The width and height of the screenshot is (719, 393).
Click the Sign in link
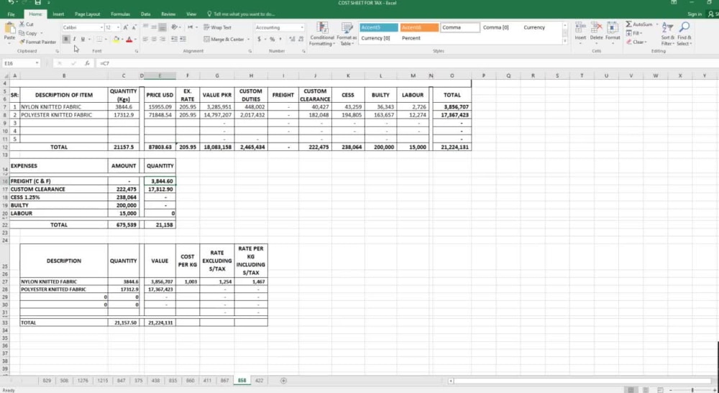pos(695,14)
